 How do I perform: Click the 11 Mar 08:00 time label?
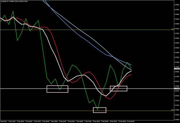pos(130,121)
